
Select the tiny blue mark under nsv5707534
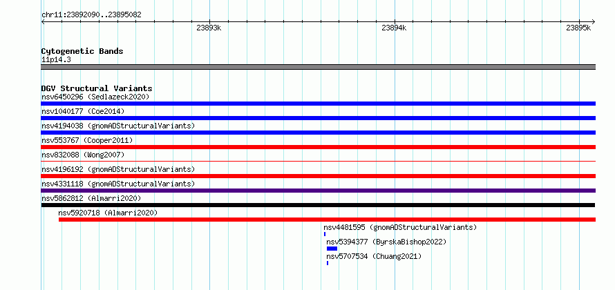328,263
